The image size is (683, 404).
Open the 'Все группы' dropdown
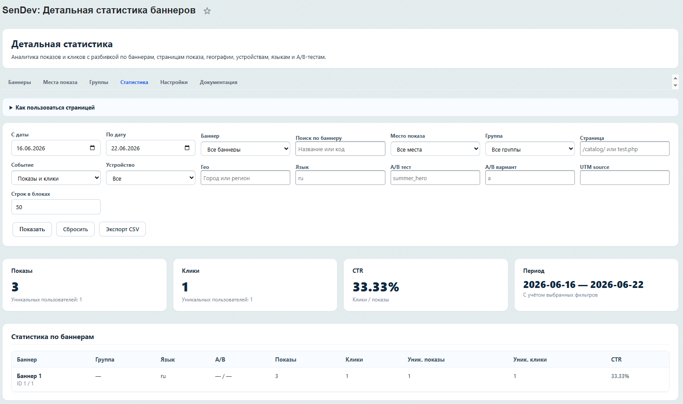tap(530, 149)
